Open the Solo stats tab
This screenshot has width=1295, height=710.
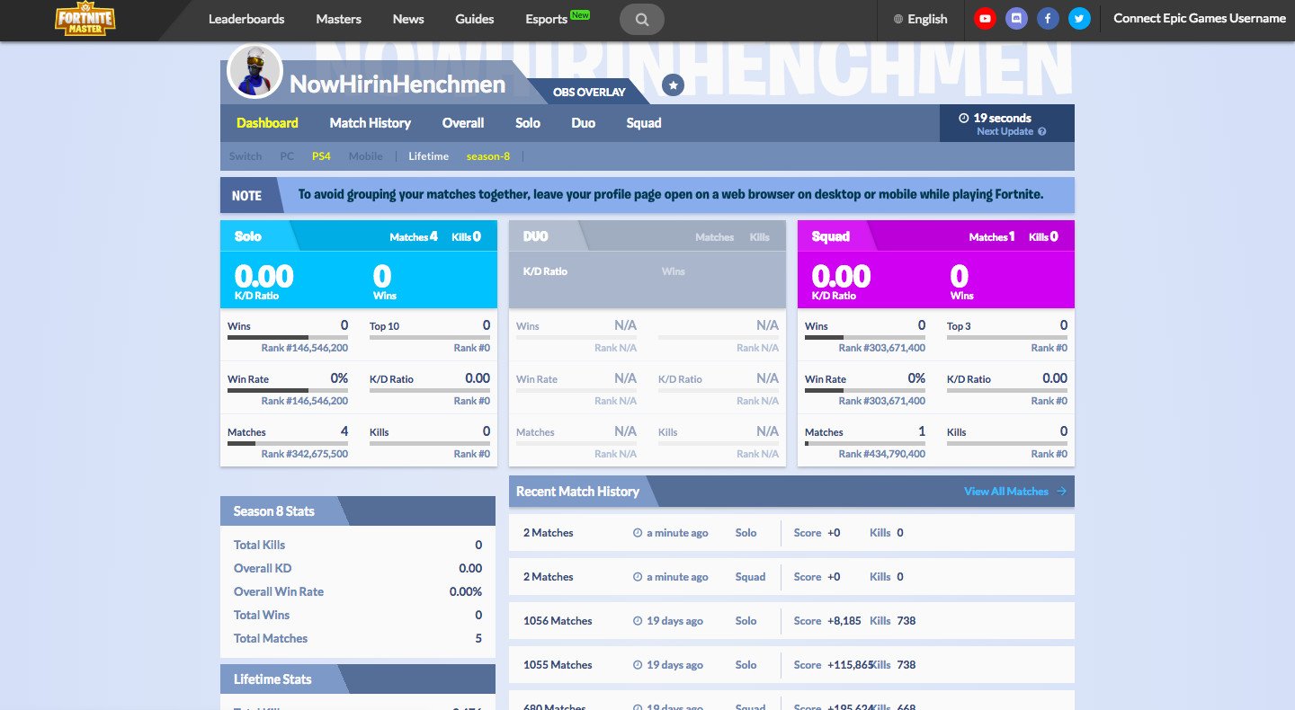528,123
